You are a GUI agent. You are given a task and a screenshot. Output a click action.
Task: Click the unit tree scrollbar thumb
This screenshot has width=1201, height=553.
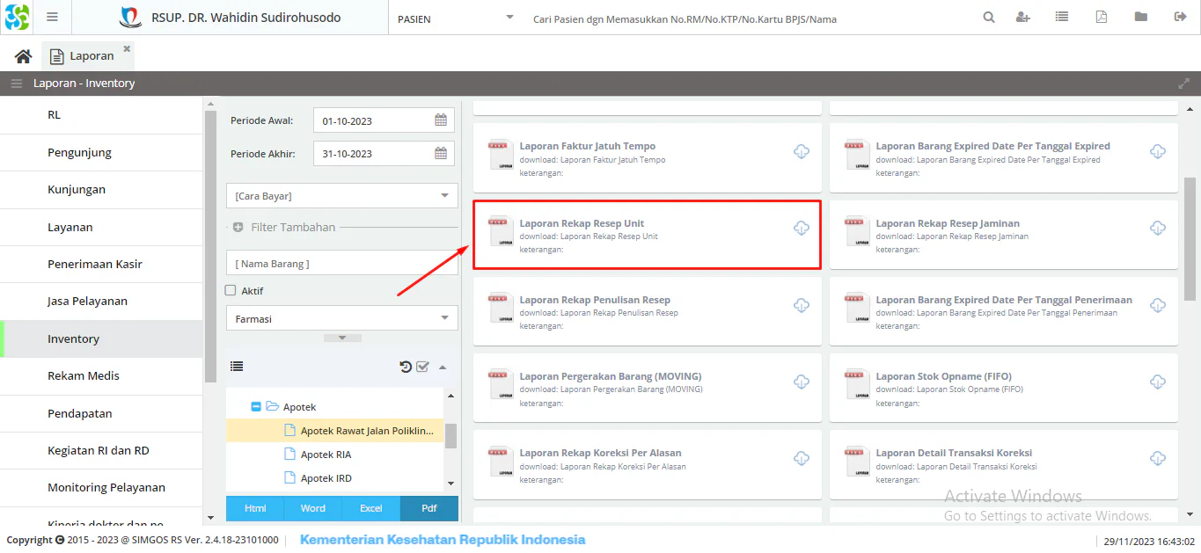click(450, 436)
